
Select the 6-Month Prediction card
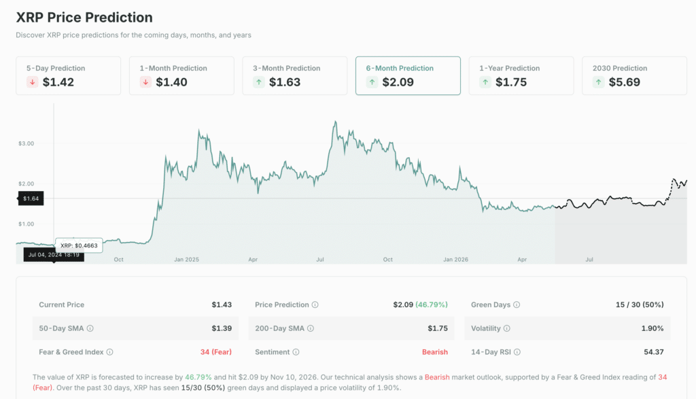tap(408, 75)
